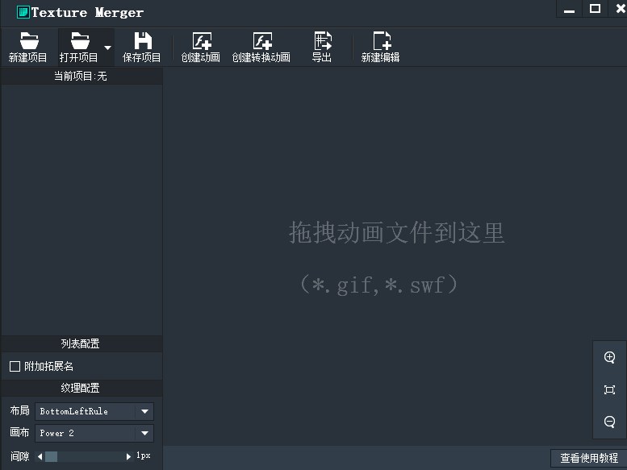Open the 布局 BottomLeftRule dropdown
Viewport: 627px width, 470px height.
coord(144,411)
